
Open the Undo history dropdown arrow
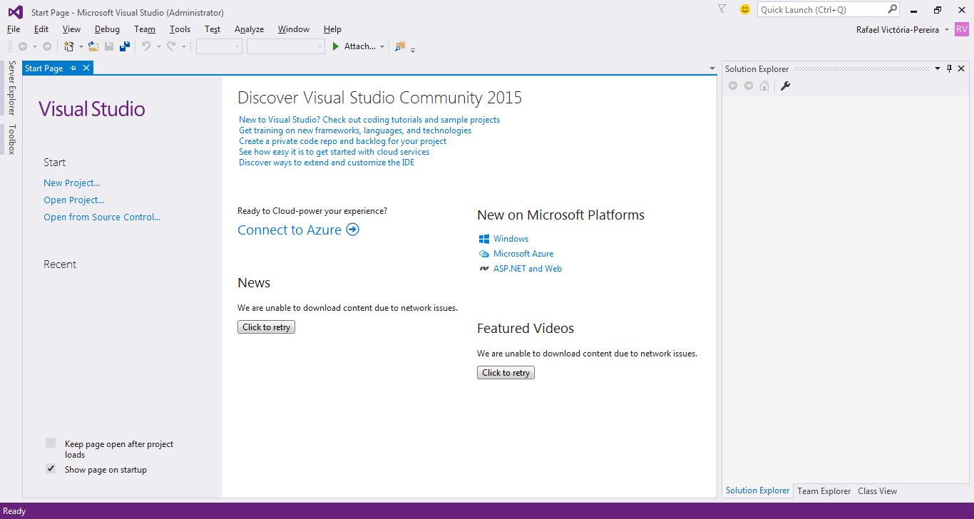tap(158, 47)
